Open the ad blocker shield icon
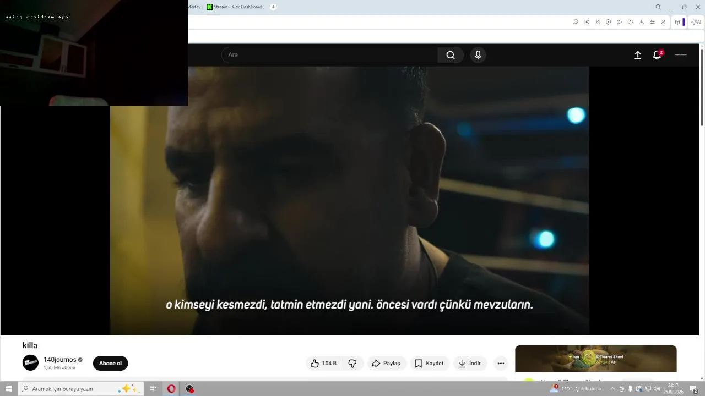This screenshot has width=705, height=396. [609, 22]
